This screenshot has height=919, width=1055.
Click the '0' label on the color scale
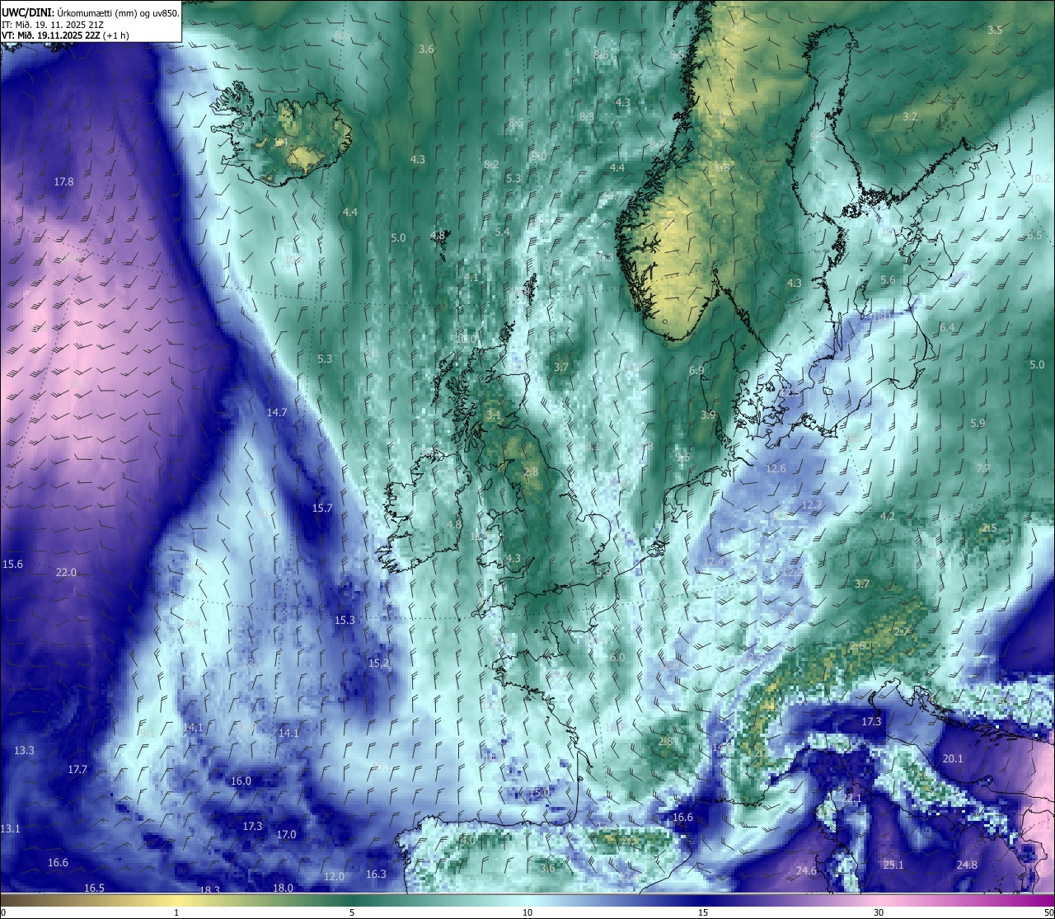point(3,912)
